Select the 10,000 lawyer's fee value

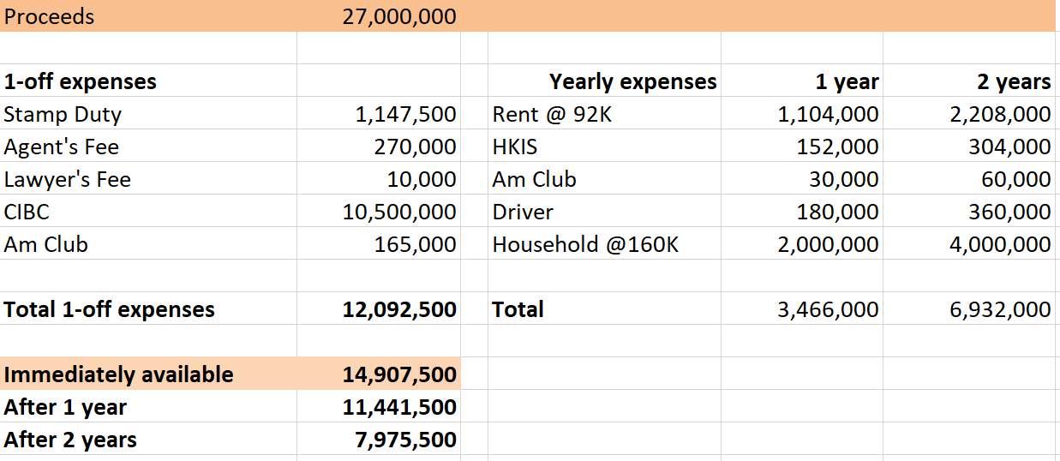379,179
